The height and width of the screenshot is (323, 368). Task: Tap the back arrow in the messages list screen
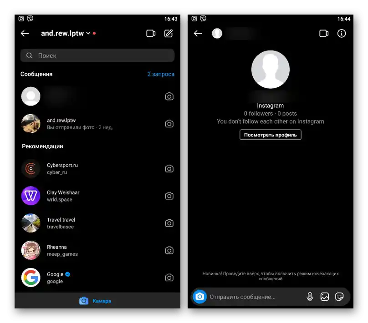pos(25,33)
